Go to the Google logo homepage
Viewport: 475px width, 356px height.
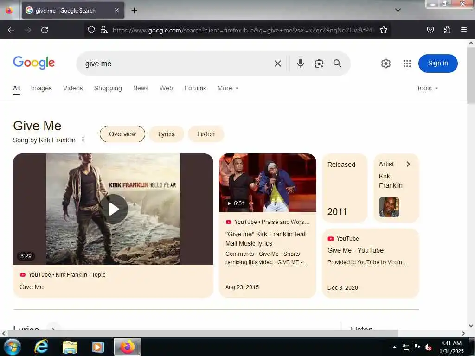(x=34, y=63)
